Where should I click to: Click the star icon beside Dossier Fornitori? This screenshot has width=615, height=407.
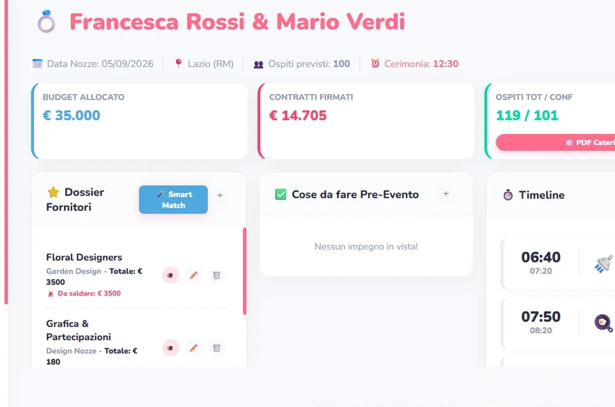(54, 192)
